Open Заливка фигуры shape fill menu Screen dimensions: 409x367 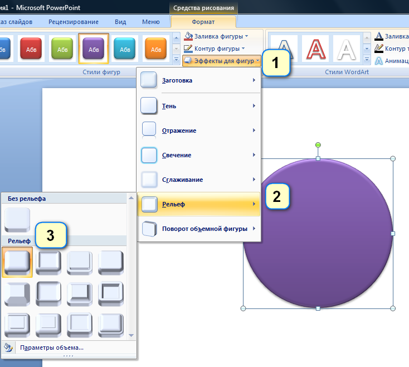click(x=216, y=36)
